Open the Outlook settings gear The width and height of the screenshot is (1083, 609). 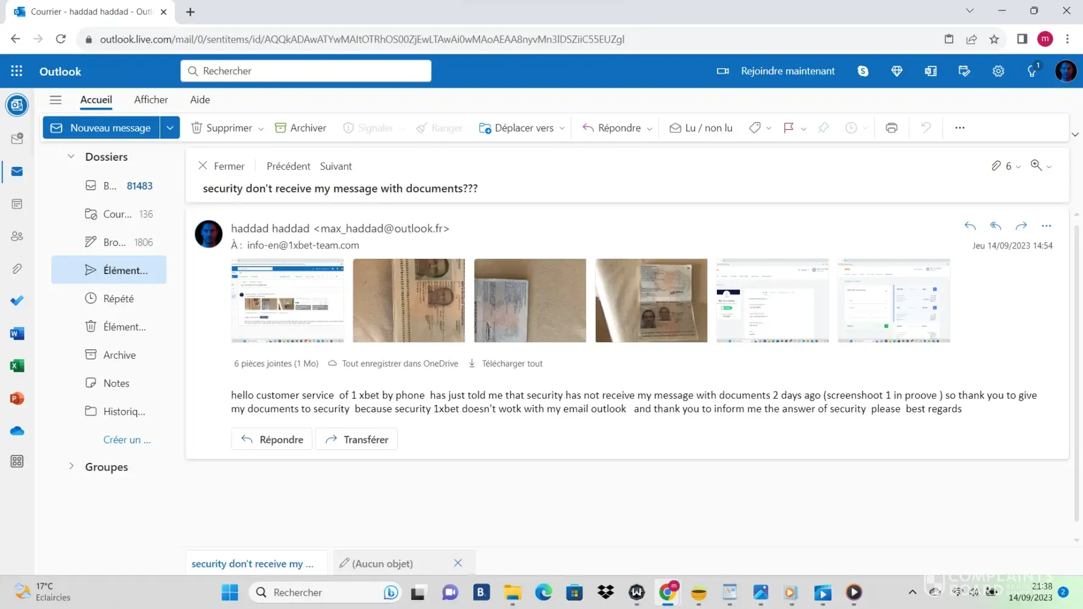pos(998,71)
